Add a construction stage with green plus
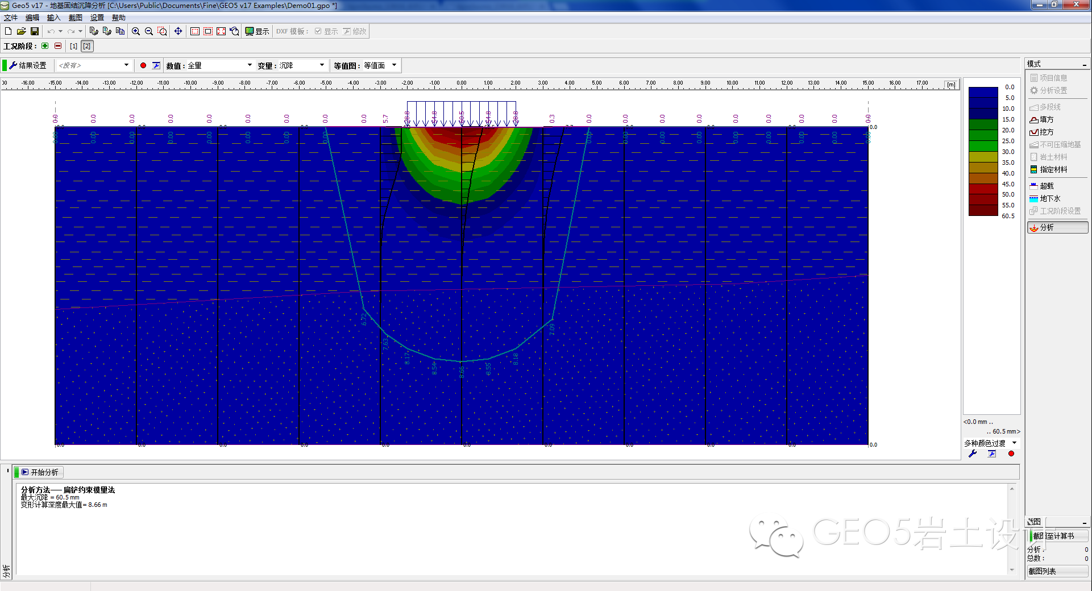1092x591 pixels. (x=45, y=46)
